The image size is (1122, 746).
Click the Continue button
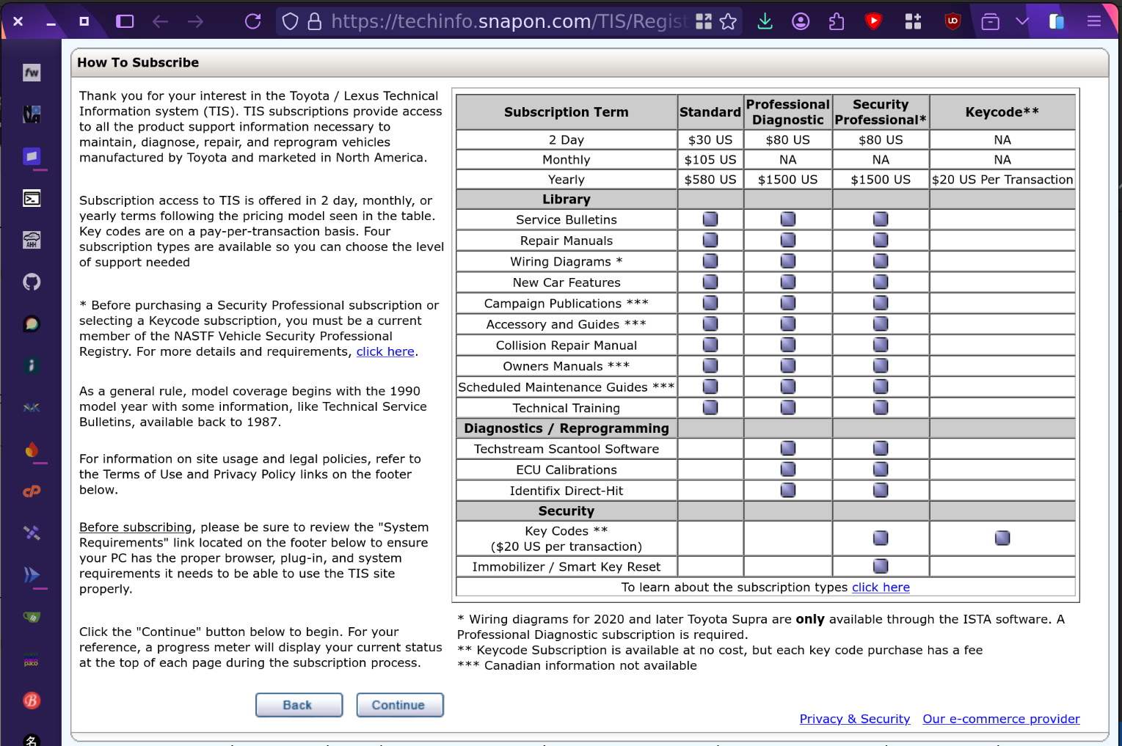[400, 705]
